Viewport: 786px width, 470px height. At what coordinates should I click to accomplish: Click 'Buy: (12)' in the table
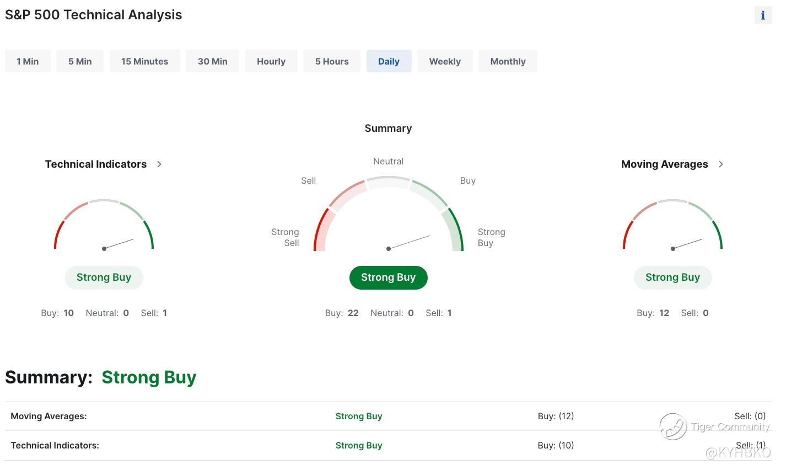point(556,416)
